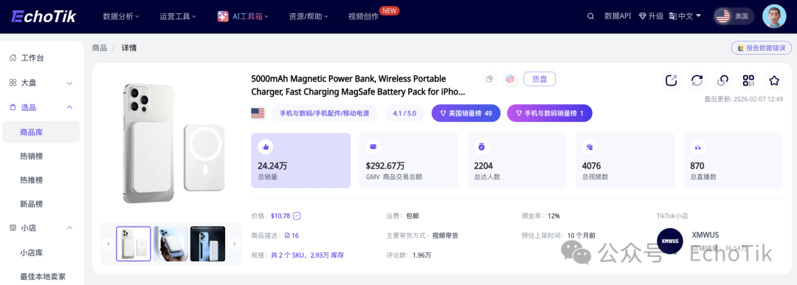Click the 报告数据错误 button

point(762,48)
